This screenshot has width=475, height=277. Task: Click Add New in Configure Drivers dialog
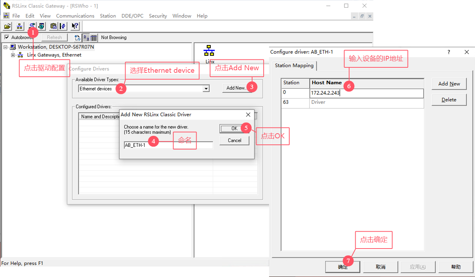pos(236,88)
